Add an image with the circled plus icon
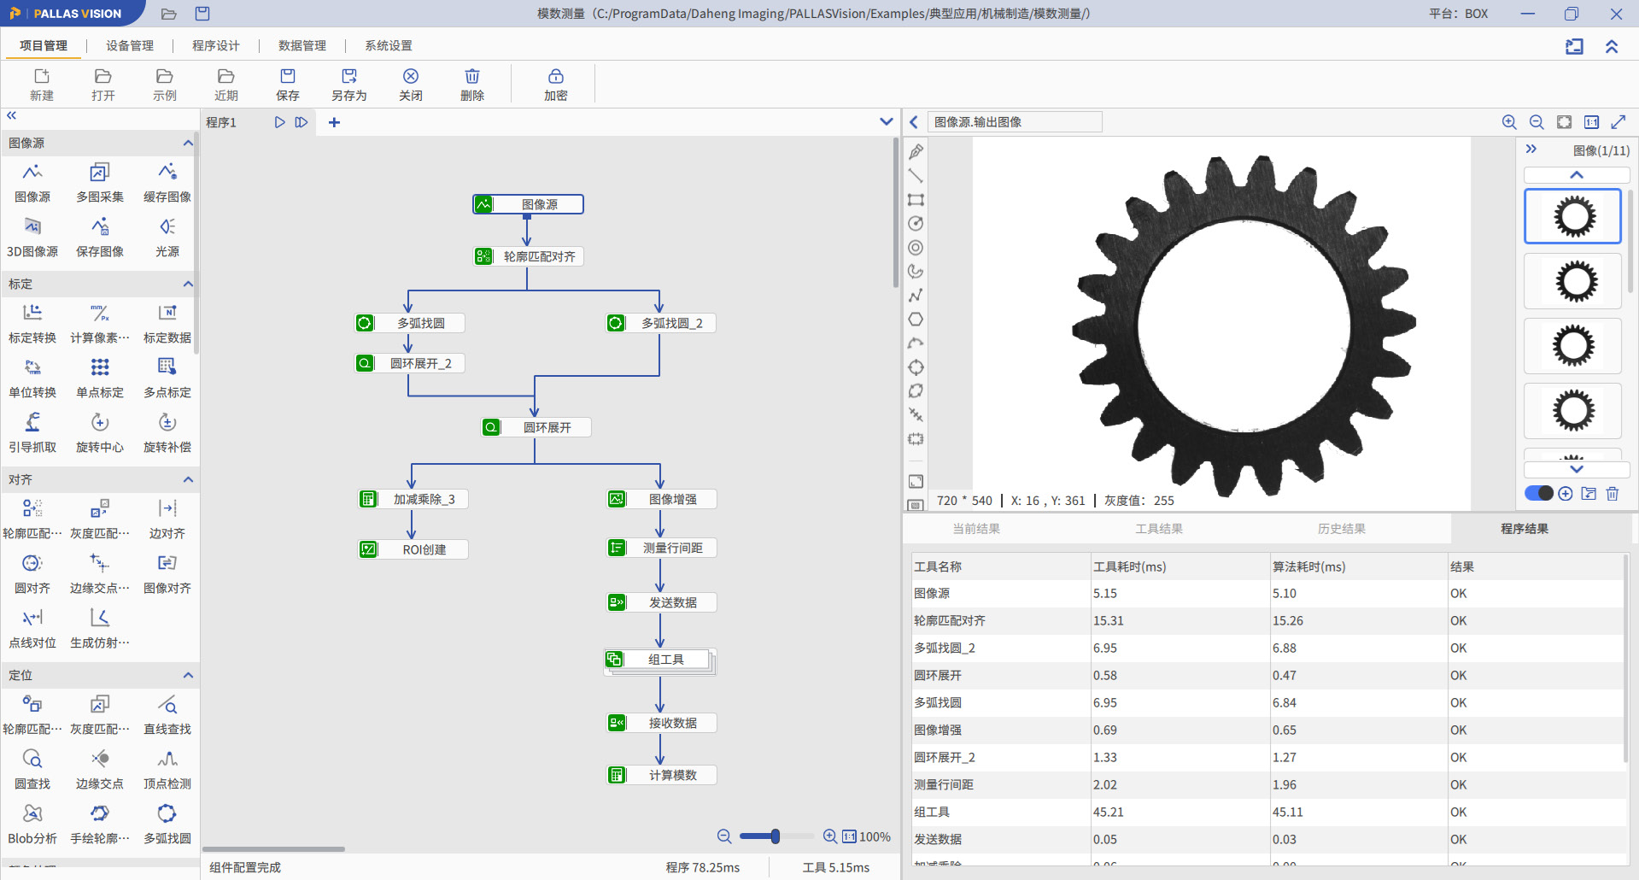Screen dimensions: 1639x880 pyautogui.click(x=1566, y=493)
